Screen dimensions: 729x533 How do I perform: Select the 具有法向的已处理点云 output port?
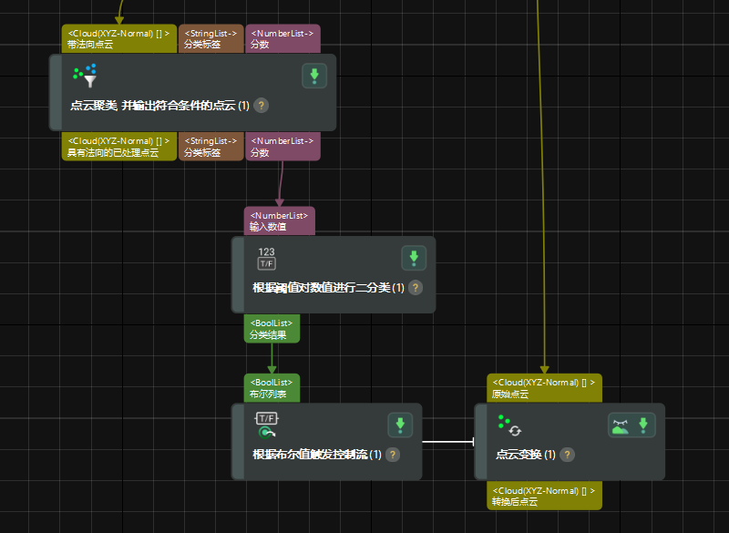click(118, 148)
